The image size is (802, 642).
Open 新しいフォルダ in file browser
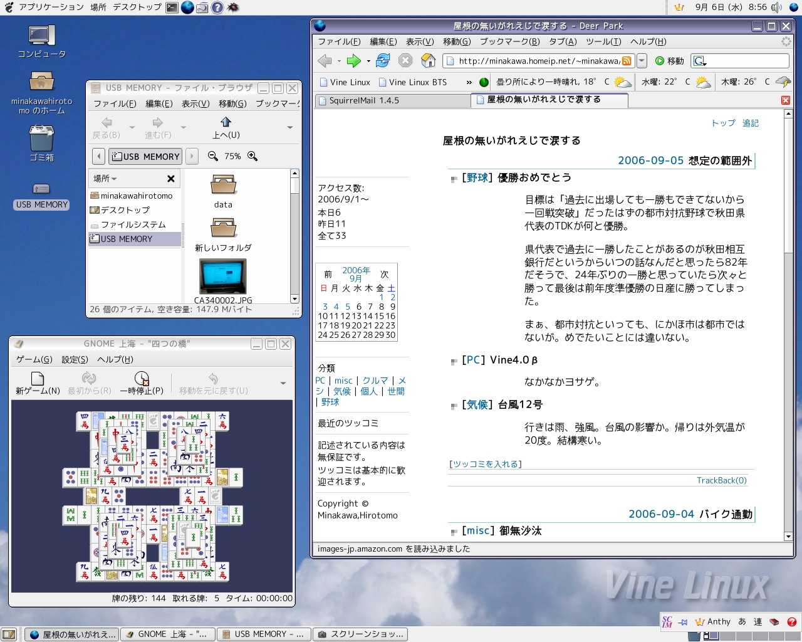coord(223,235)
